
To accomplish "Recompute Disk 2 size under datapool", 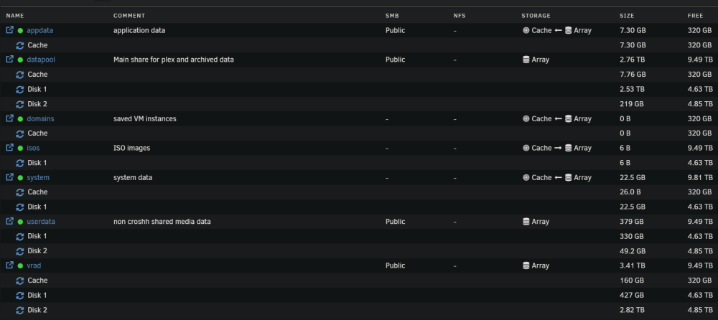I will 19,104.
